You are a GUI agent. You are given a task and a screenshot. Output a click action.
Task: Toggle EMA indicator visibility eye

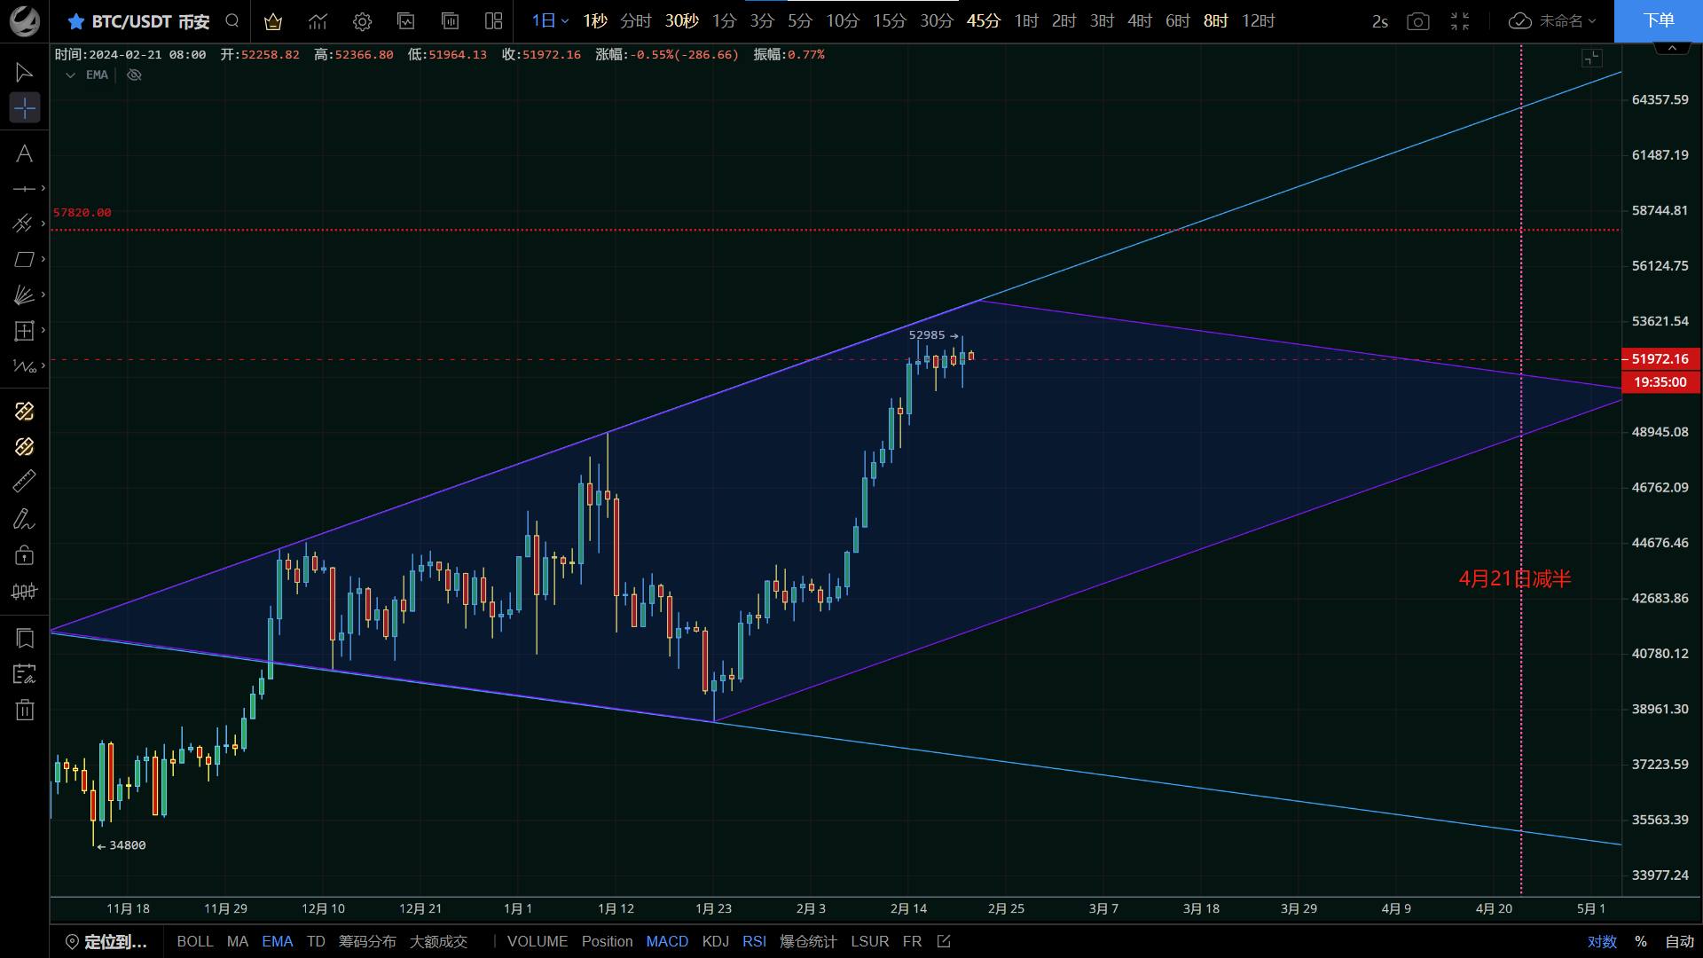coord(134,75)
